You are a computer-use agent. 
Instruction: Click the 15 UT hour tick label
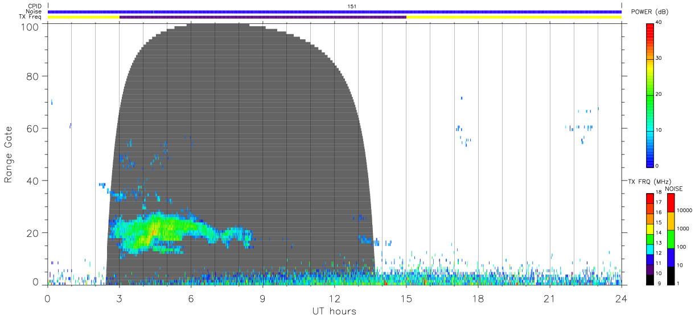click(x=406, y=299)
